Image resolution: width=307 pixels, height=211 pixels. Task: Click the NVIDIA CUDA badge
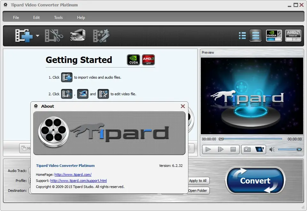pos(134,60)
